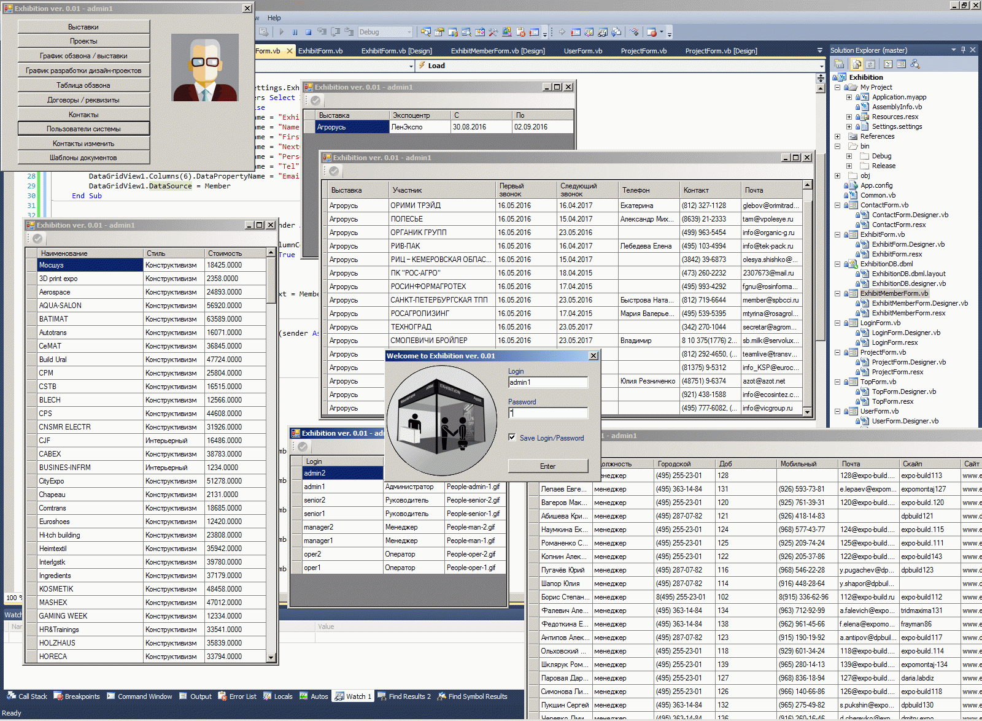Pin the Solution Explorer panel
This screenshot has height=721, width=982.
[x=963, y=50]
